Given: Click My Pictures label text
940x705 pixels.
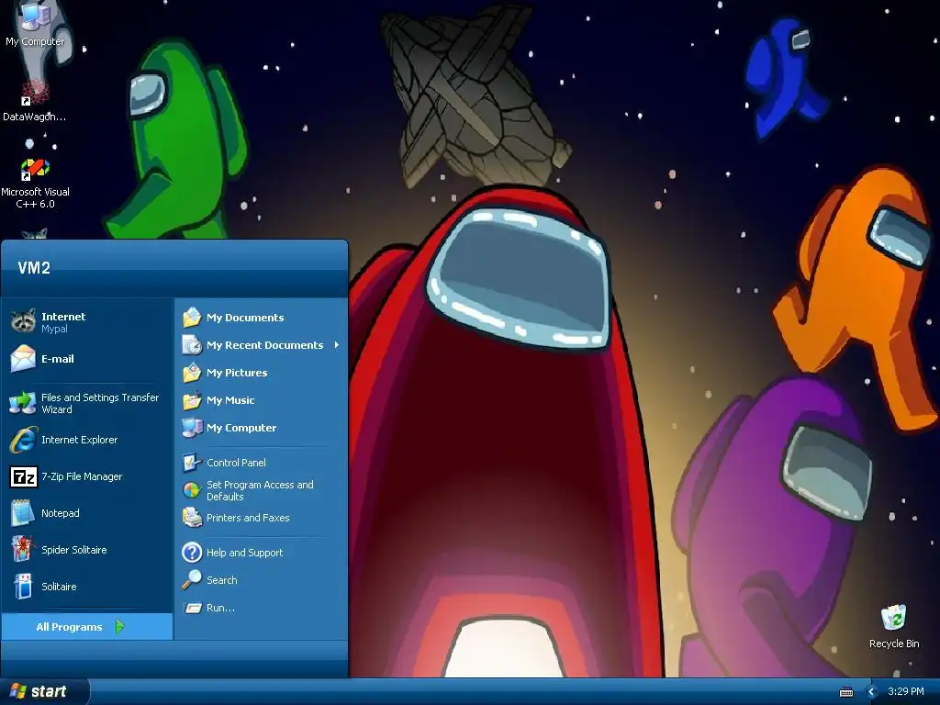Looking at the screenshot, I should [x=237, y=373].
